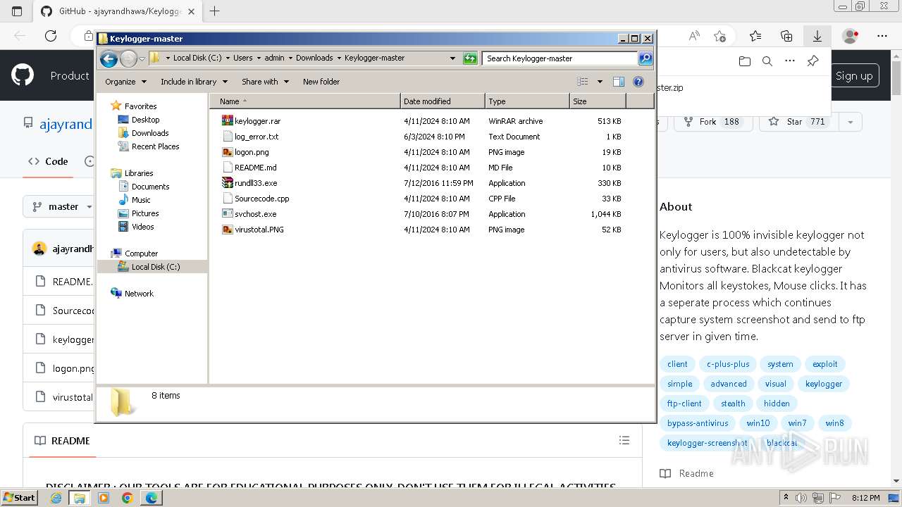Click the keylogger topic tag
Screen dimensions: 902x507
click(x=824, y=384)
